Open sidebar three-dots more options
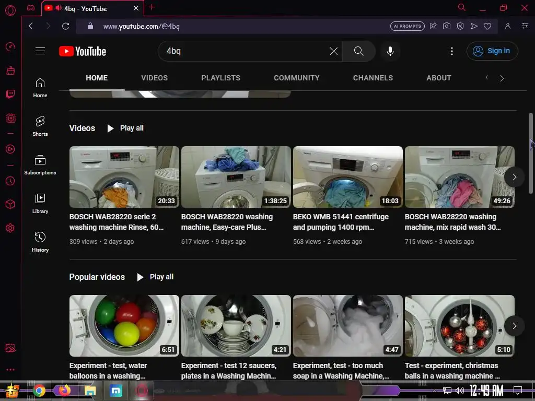Screen dimensions: 535x401 coord(10,370)
